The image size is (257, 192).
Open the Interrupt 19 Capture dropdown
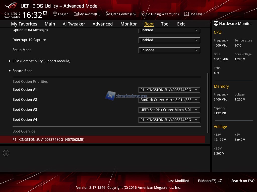[169, 40]
